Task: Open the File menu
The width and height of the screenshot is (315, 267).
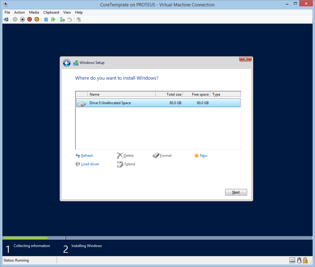Action: [x=7, y=12]
